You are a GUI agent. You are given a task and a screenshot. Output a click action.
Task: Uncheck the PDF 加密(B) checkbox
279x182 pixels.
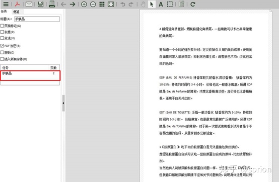(x=2, y=46)
